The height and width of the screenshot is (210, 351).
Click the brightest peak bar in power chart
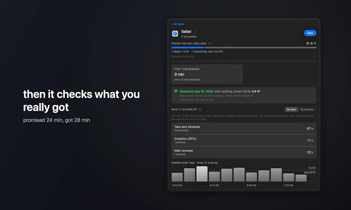click(x=202, y=174)
